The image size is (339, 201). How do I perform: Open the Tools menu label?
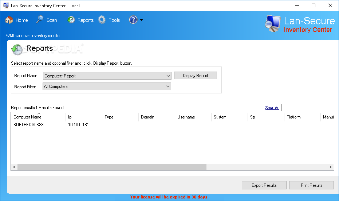[x=114, y=20]
